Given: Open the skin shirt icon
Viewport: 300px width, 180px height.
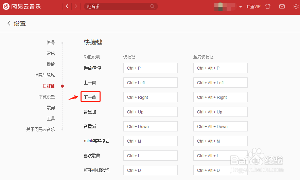Looking at the screenshot, I should (268, 6).
